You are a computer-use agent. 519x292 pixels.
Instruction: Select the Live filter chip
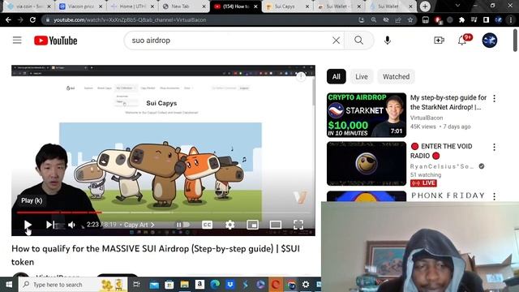tap(362, 76)
